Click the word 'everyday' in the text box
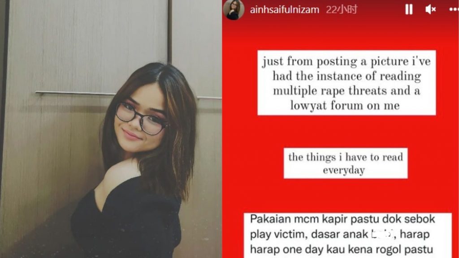This screenshot has width=459, height=258. point(344,170)
